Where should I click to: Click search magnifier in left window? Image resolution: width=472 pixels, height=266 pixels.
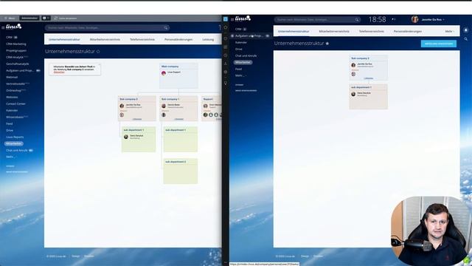(x=165, y=28)
